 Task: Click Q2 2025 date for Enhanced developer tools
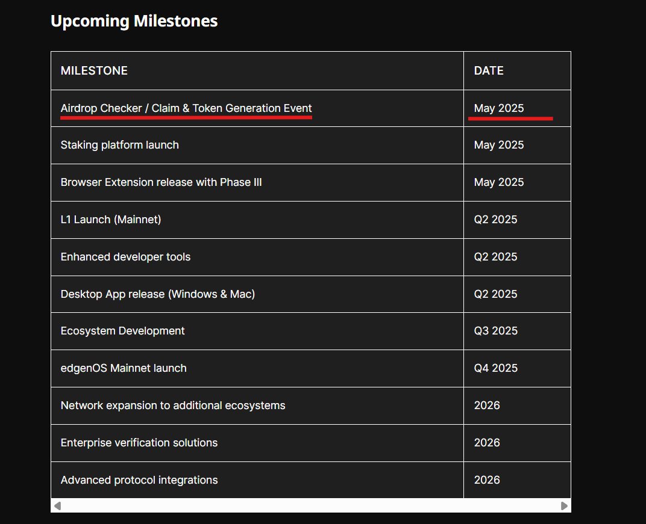495,257
